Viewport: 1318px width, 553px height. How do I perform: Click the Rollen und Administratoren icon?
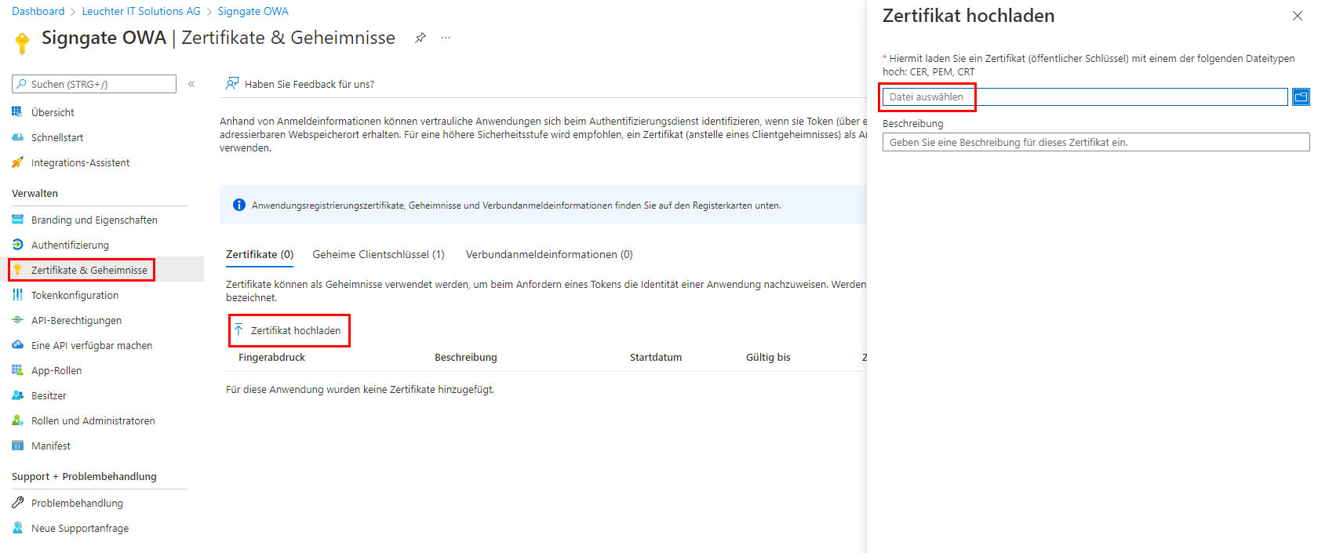pyautogui.click(x=17, y=420)
